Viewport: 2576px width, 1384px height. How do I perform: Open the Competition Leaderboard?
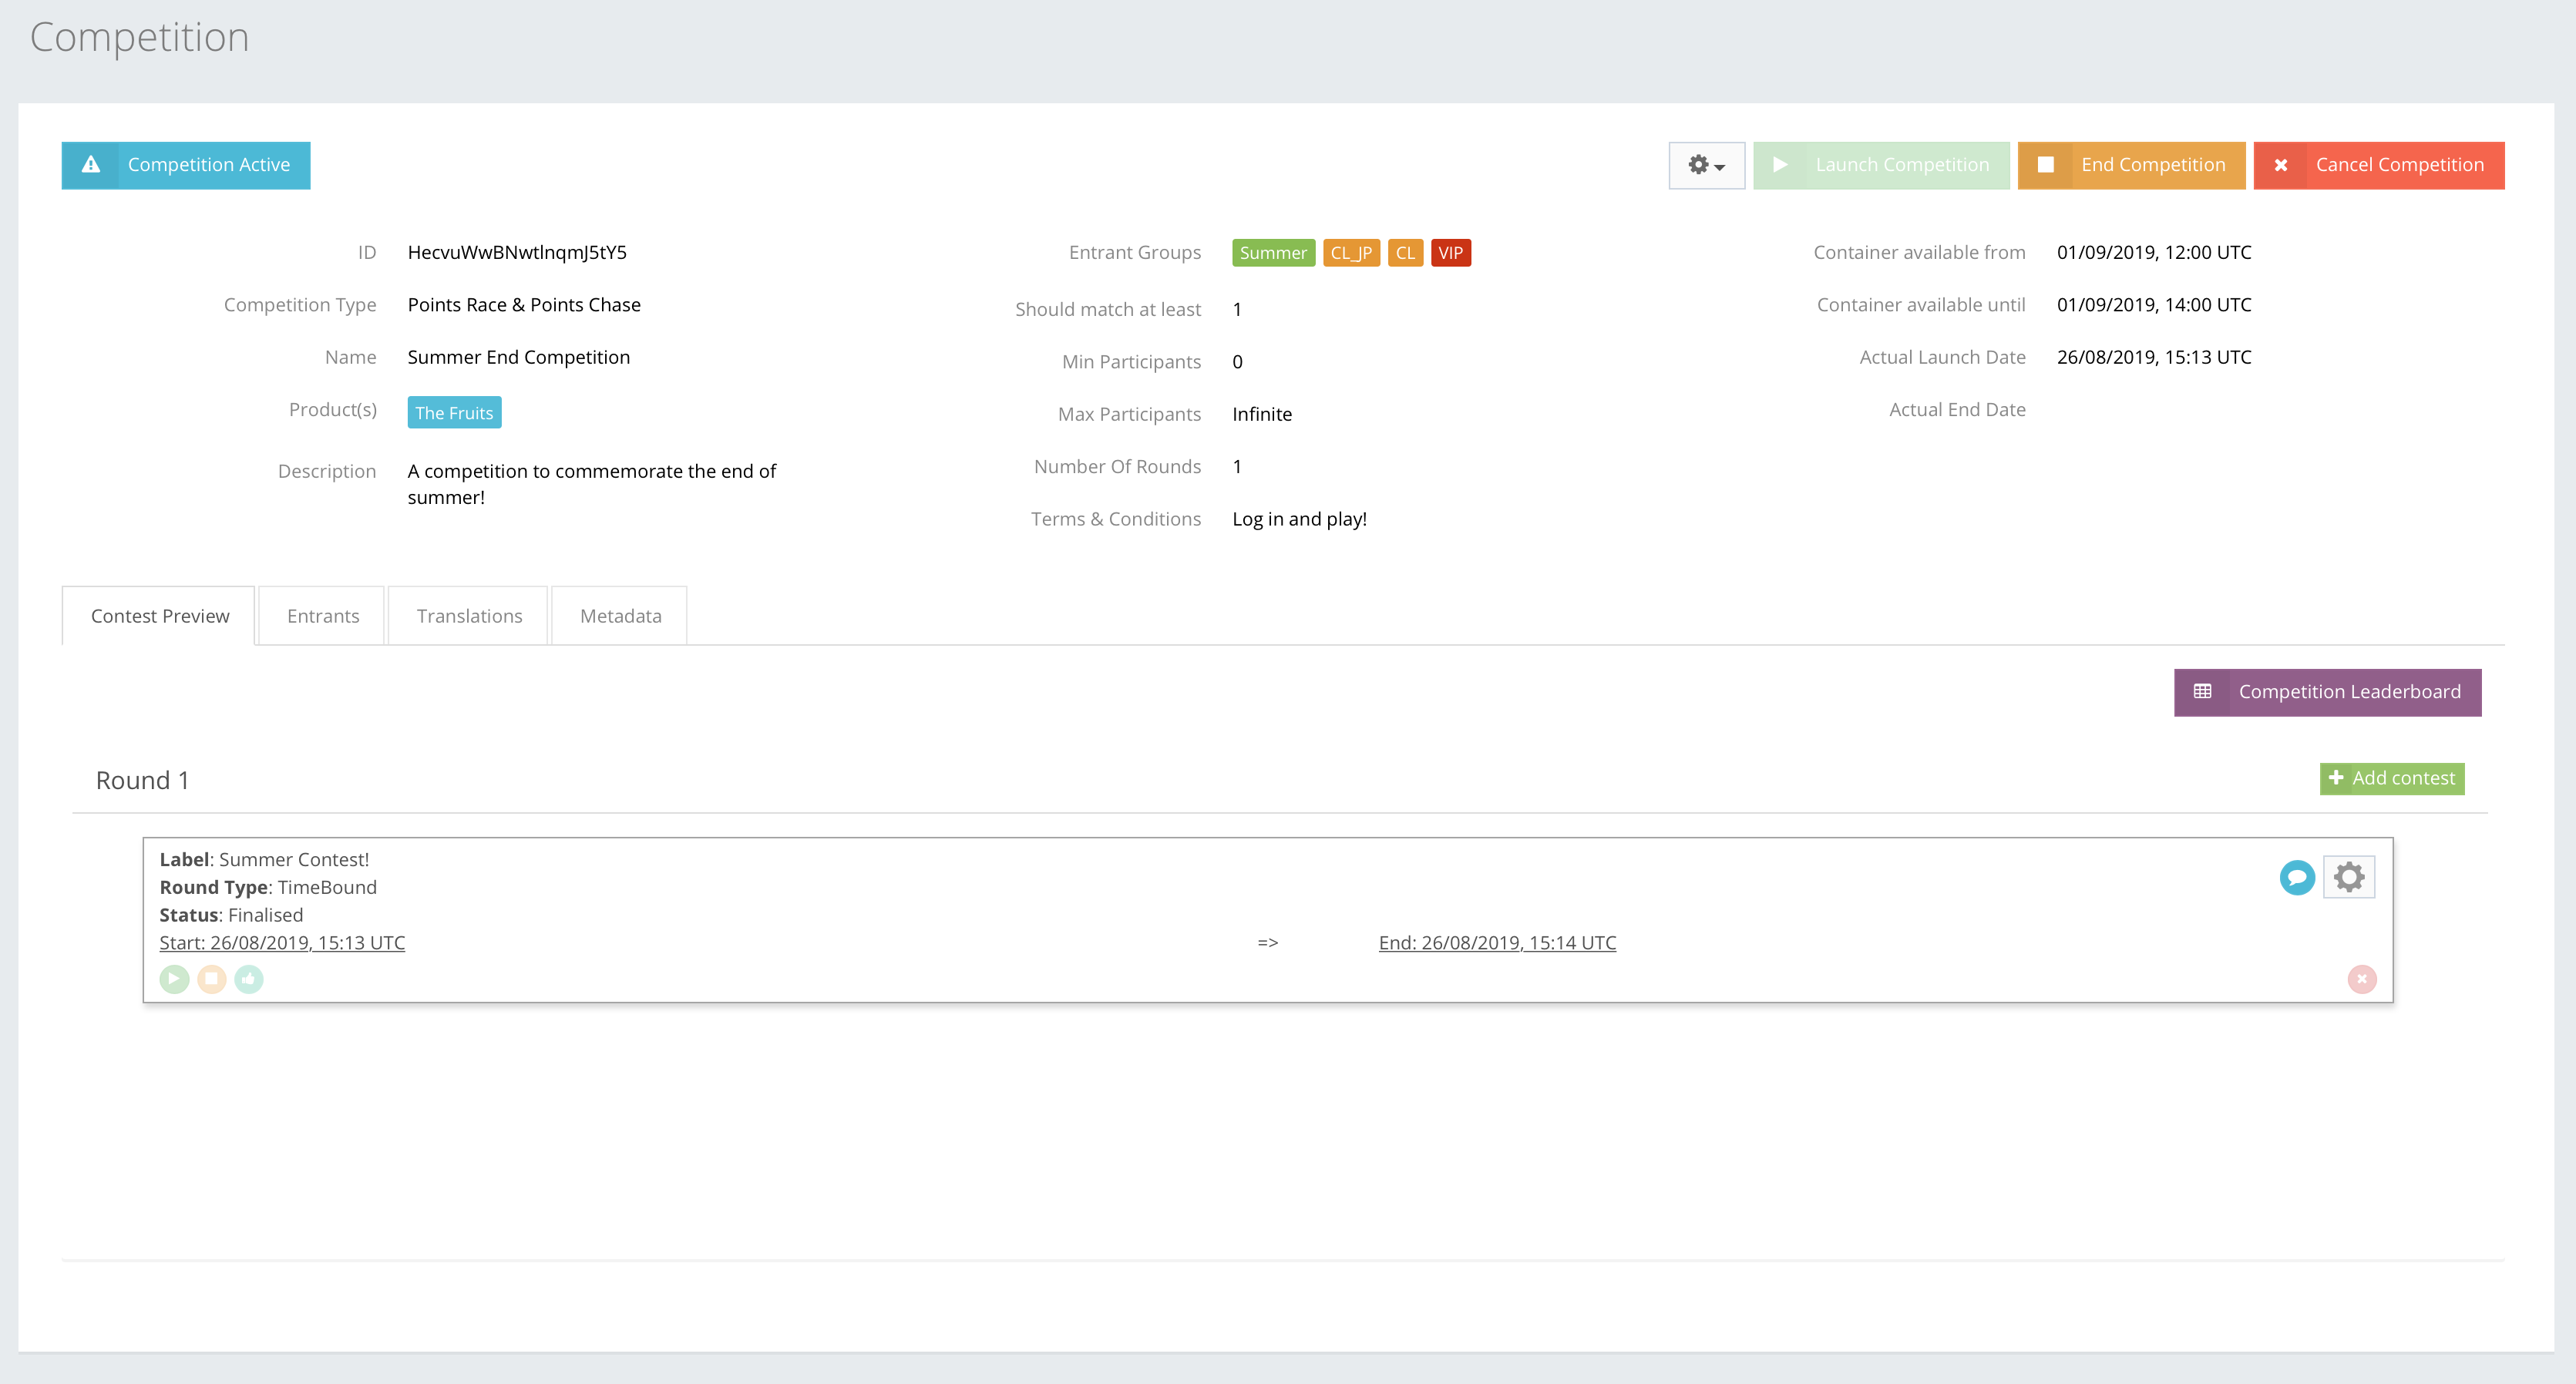(x=2327, y=692)
